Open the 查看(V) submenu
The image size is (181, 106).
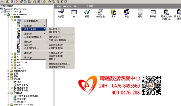pos(34,34)
